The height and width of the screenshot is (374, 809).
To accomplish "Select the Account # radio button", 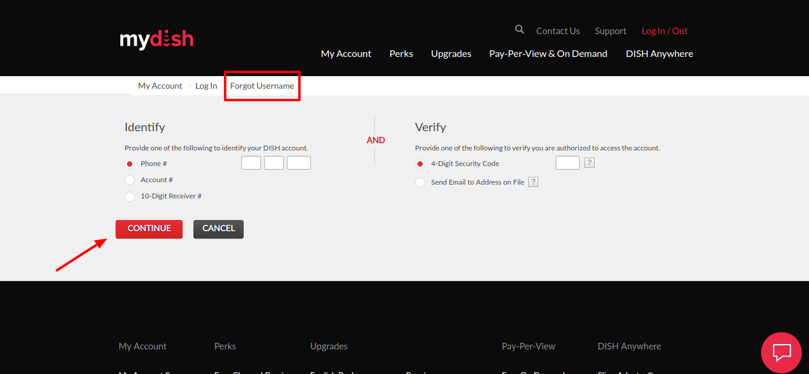I will point(129,180).
